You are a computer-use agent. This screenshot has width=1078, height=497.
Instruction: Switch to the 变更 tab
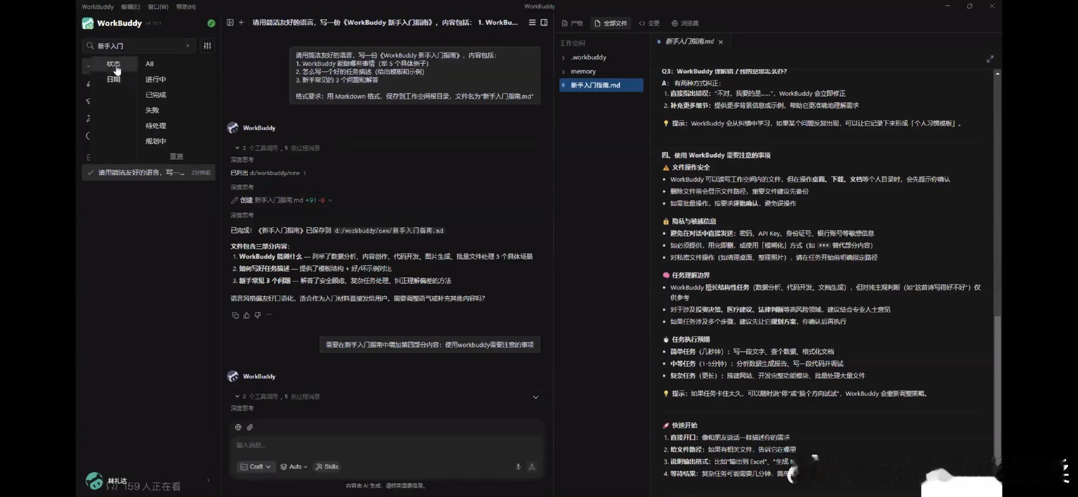pyautogui.click(x=649, y=23)
